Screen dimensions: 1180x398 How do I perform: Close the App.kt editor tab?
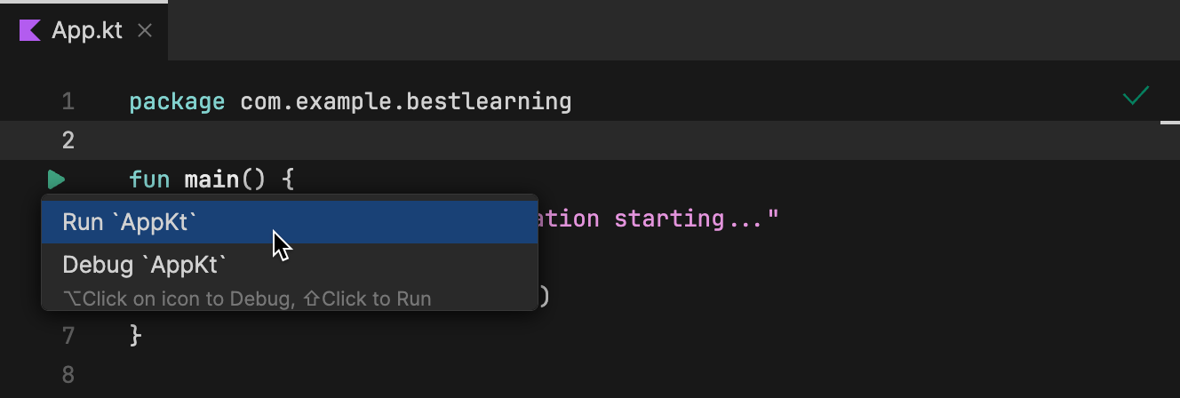click(x=145, y=31)
